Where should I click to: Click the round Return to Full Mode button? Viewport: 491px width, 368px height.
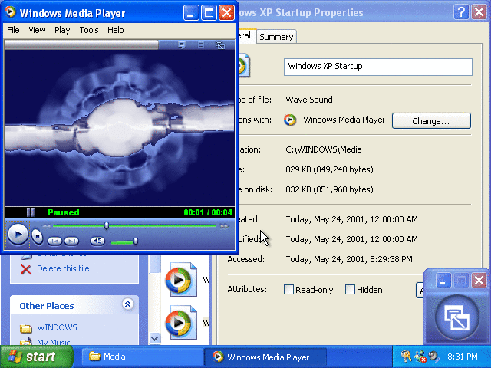coord(457,317)
